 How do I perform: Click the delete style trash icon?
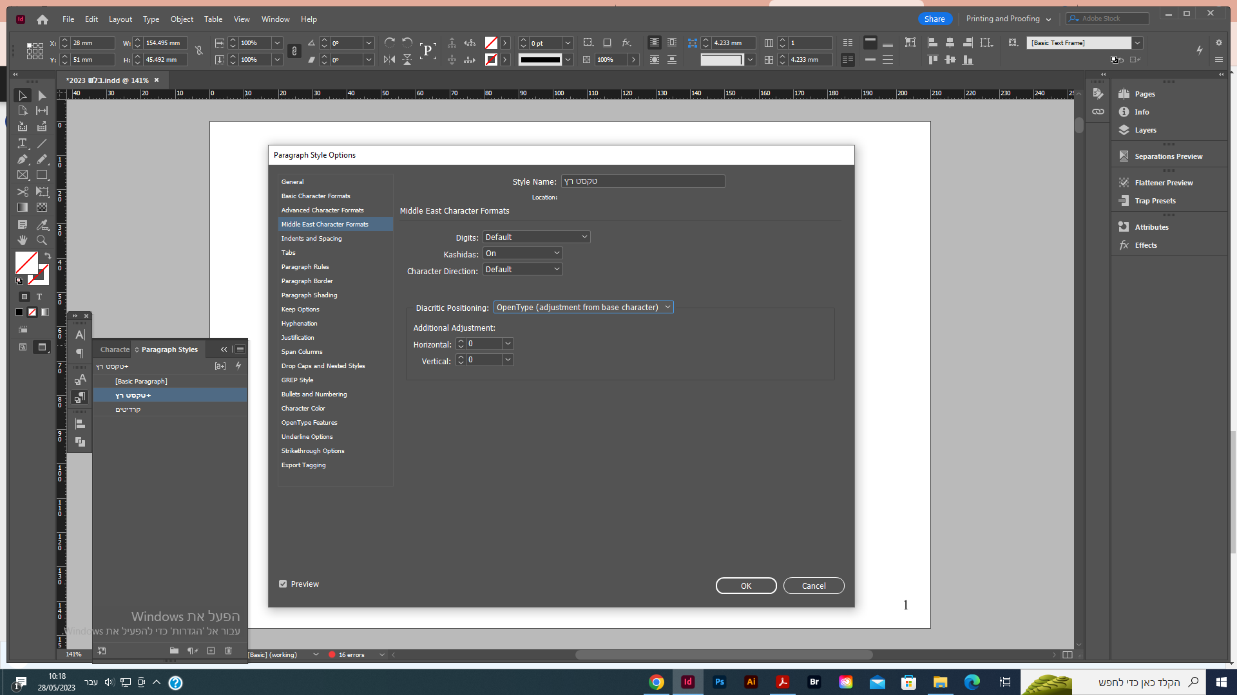point(228,651)
